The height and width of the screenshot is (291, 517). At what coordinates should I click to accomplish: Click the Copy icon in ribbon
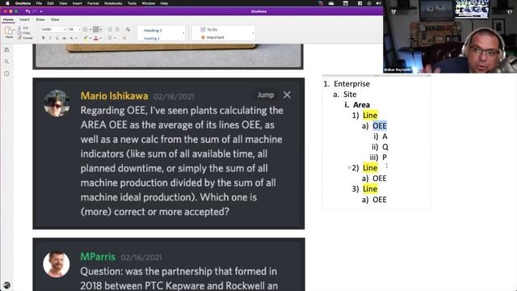pos(19,33)
